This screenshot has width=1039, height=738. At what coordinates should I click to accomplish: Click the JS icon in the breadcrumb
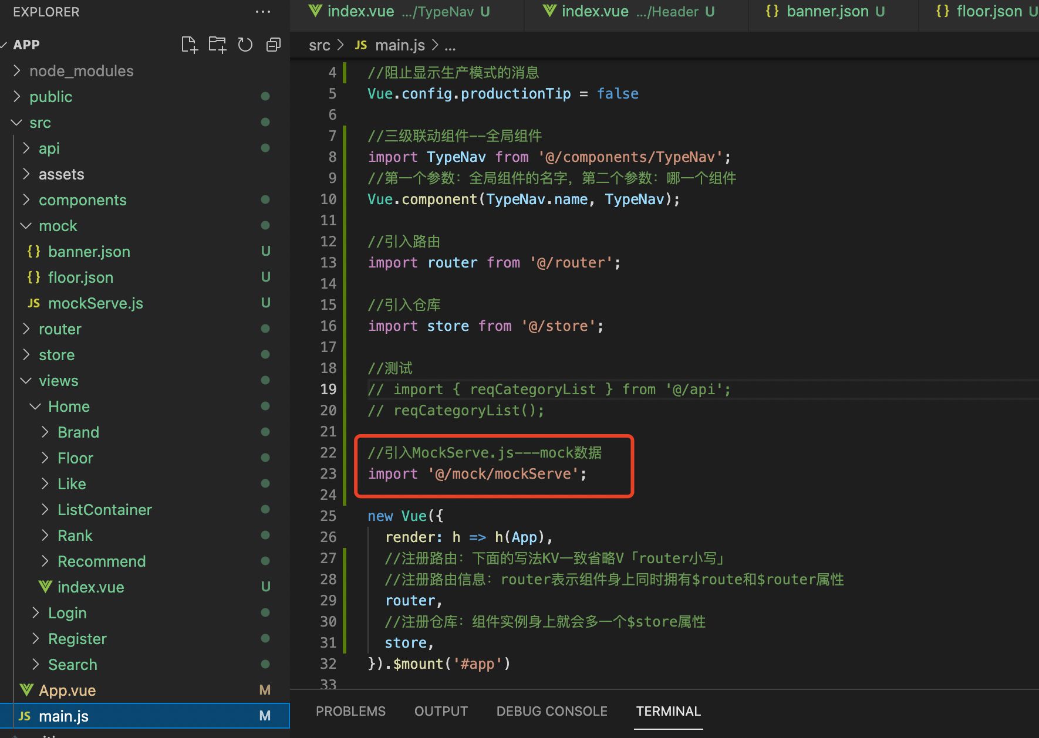pyautogui.click(x=361, y=45)
